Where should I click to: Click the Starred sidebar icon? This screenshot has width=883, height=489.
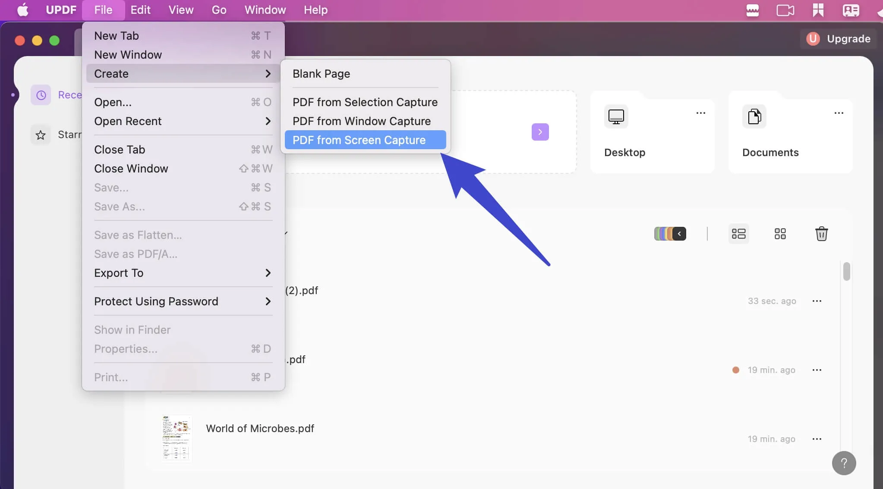(x=41, y=134)
